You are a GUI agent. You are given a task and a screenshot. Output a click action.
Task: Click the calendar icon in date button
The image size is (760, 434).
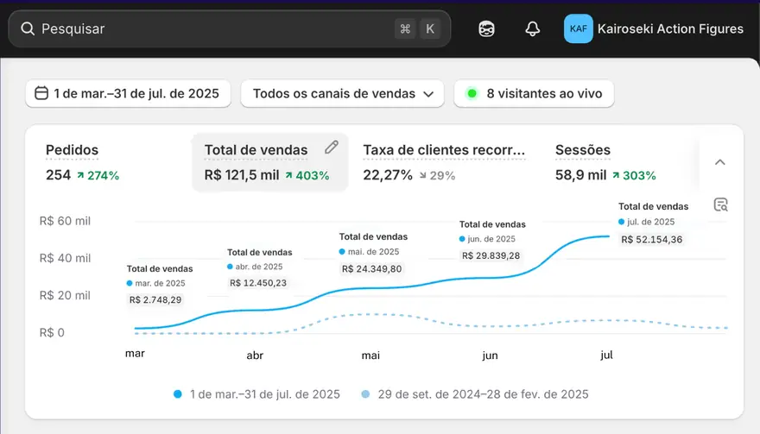(41, 93)
